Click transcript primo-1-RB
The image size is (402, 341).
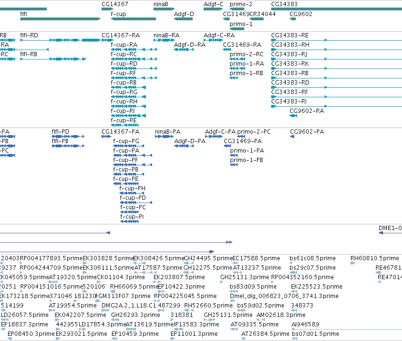pos(233,78)
